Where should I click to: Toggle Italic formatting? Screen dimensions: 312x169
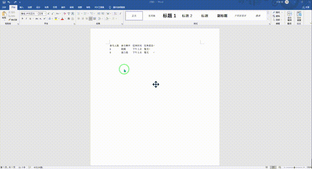tap(26, 19)
